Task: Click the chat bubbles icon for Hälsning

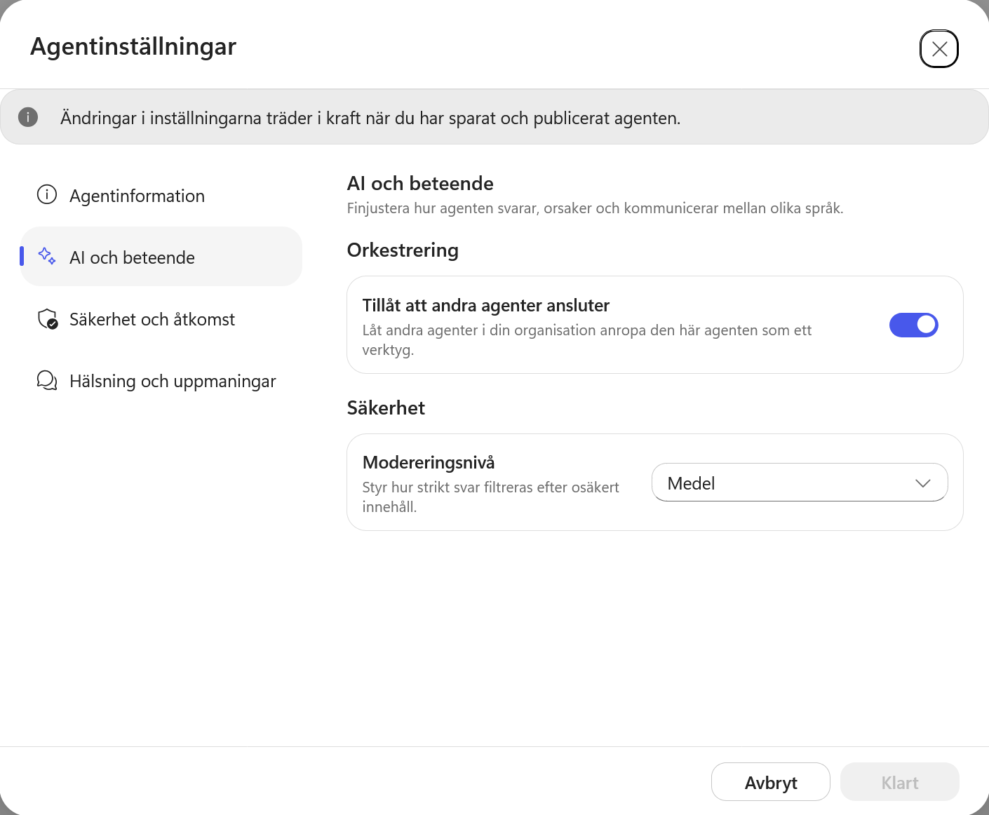Action: click(x=47, y=381)
